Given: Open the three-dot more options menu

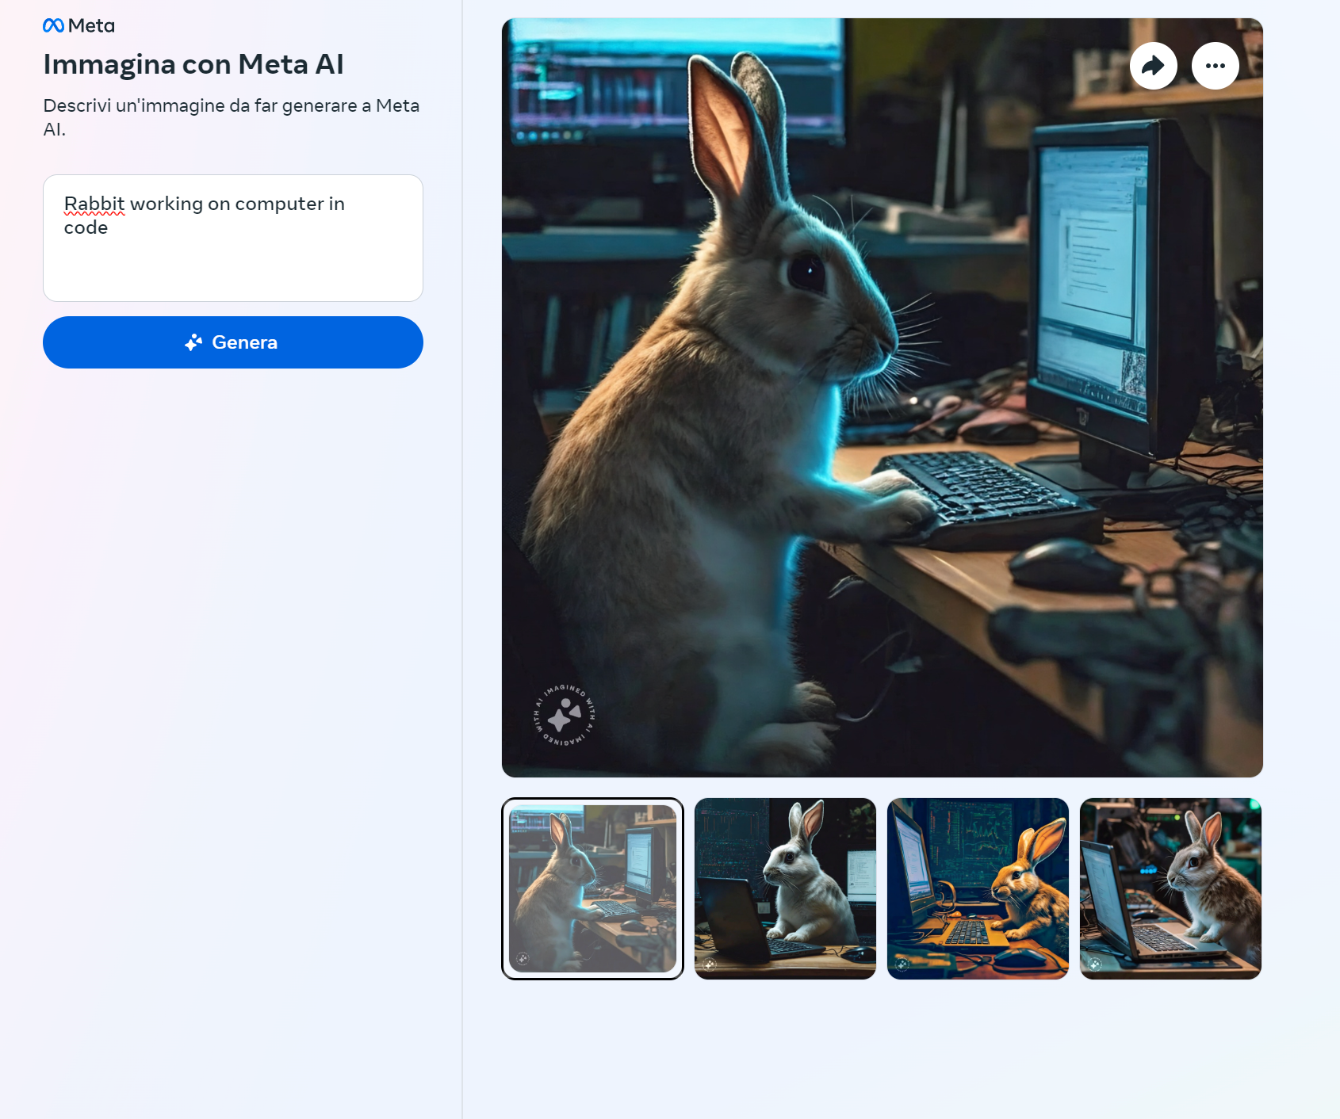Looking at the screenshot, I should [1215, 66].
